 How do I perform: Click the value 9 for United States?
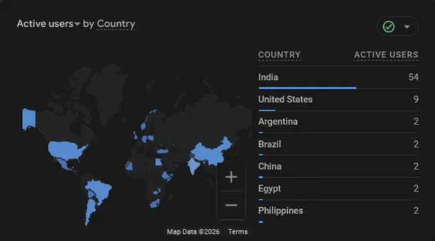tap(416, 99)
